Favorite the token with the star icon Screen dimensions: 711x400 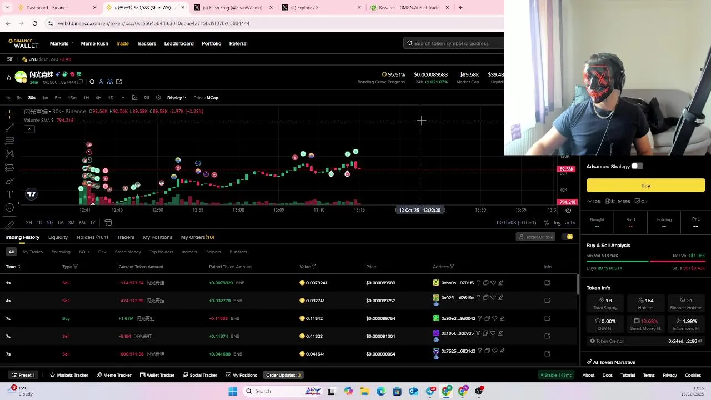point(8,78)
